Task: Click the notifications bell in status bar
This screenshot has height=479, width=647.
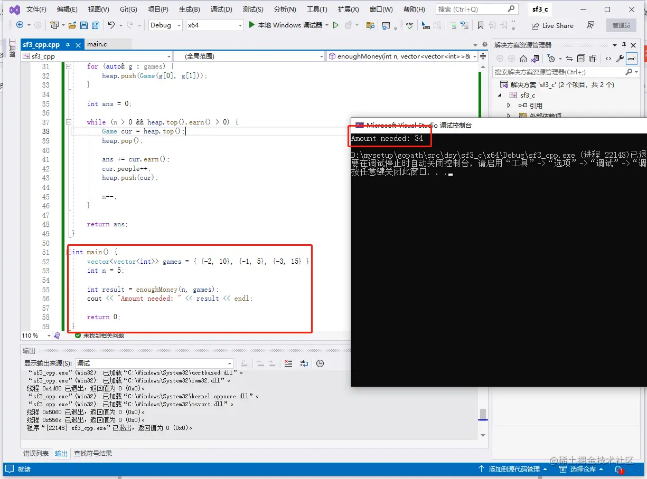Action: pyautogui.click(x=618, y=469)
